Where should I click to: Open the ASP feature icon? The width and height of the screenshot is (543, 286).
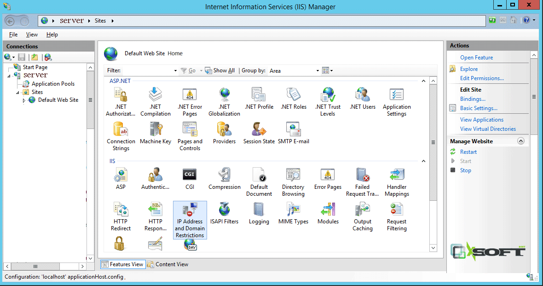pyautogui.click(x=121, y=179)
